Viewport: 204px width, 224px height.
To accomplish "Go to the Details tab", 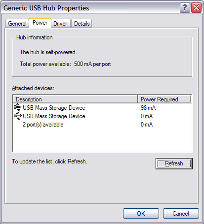I will pos(82,23).
